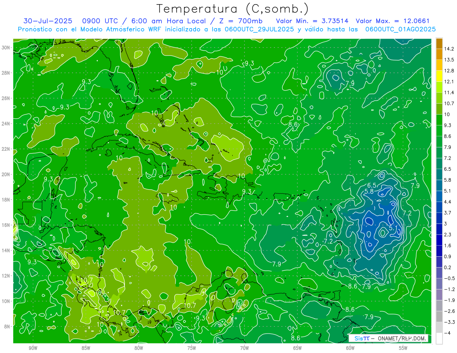The height and width of the screenshot is (353, 457).
Task: Click the legend value 3.7
Action: coord(448,212)
